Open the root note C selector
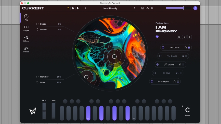This screenshot has width=221, height=124. pyautogui.click(x=187, y=110)
